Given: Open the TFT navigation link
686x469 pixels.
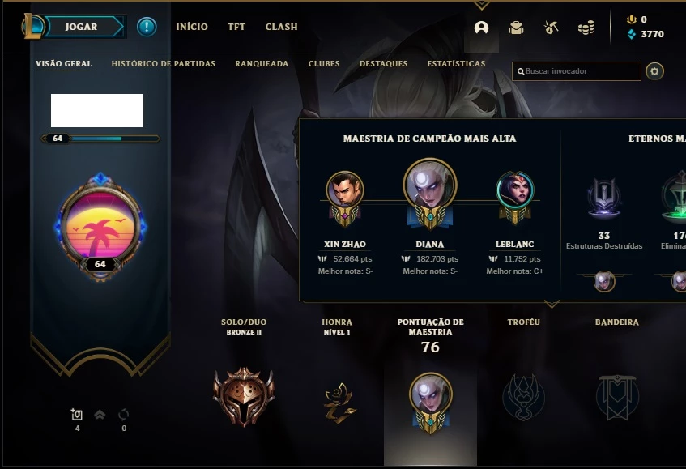Looking at the screenshot, I should 236,27.
